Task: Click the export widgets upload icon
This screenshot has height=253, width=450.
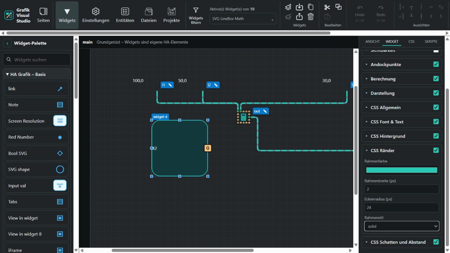Action: 299,17
